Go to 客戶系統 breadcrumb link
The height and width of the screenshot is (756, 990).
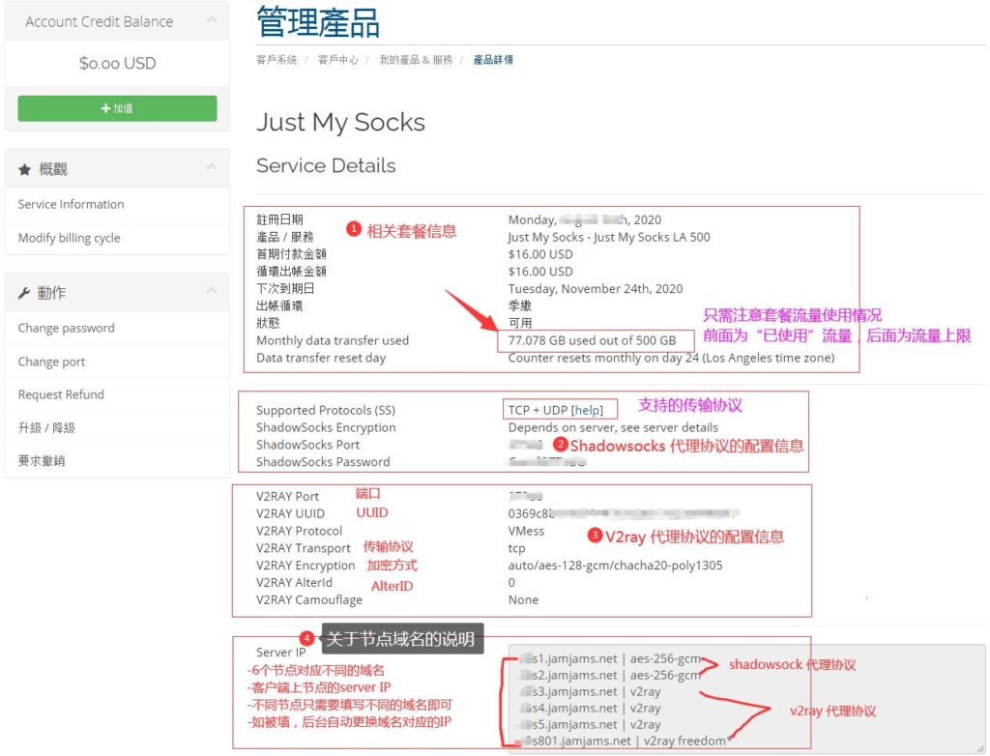tap(276, 59)
